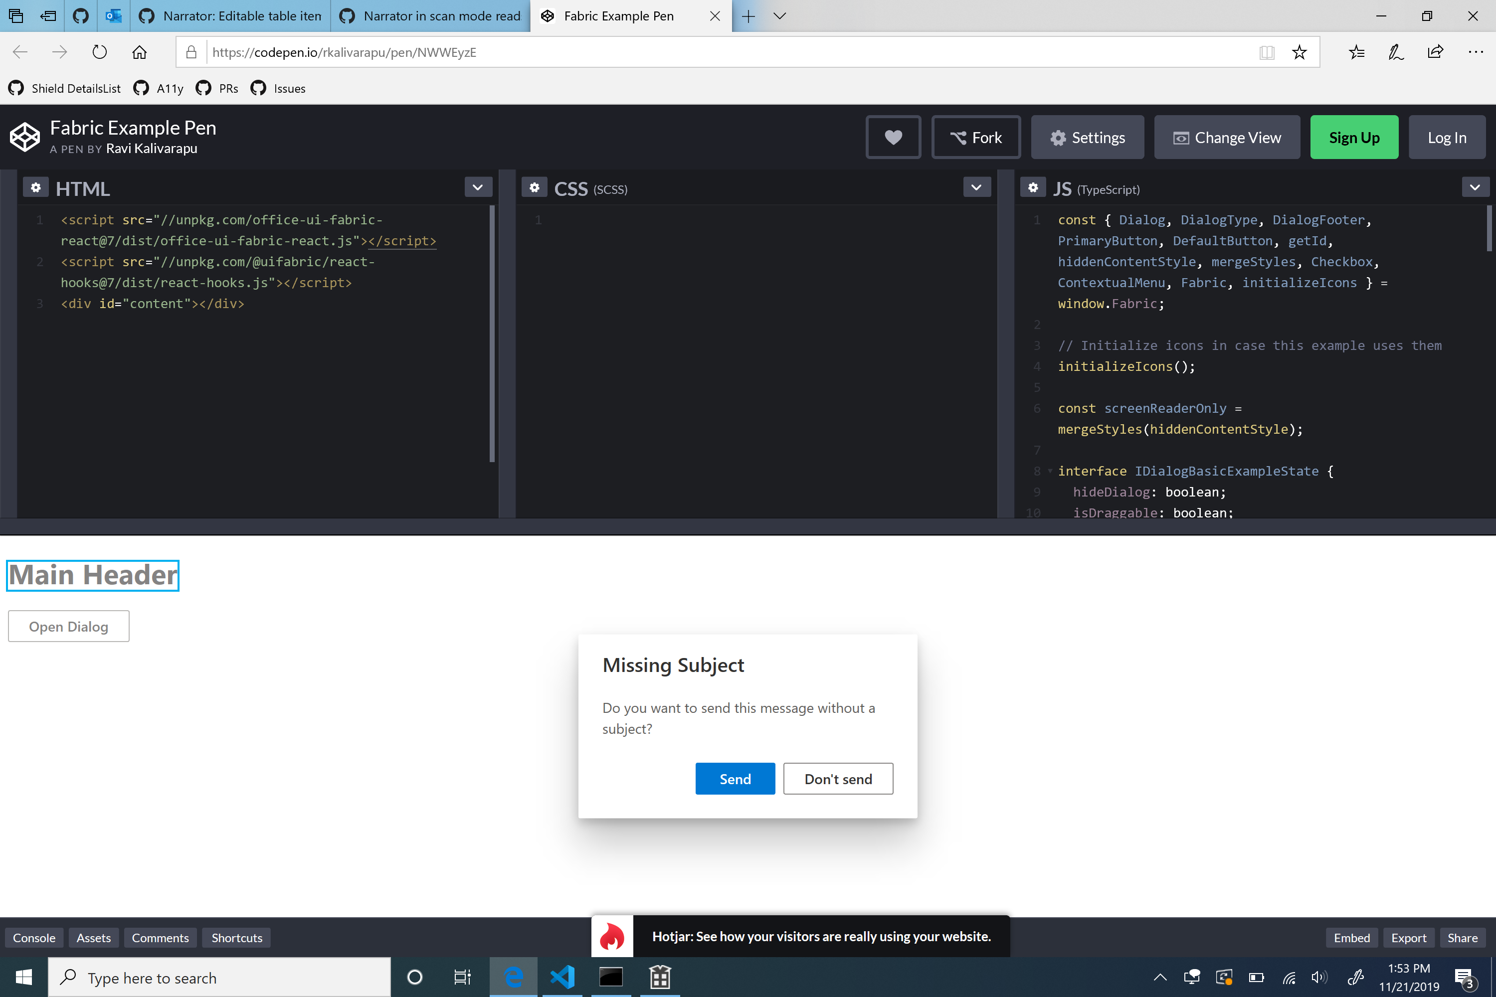Open A11y bookmark

click(x=159, y=88)
